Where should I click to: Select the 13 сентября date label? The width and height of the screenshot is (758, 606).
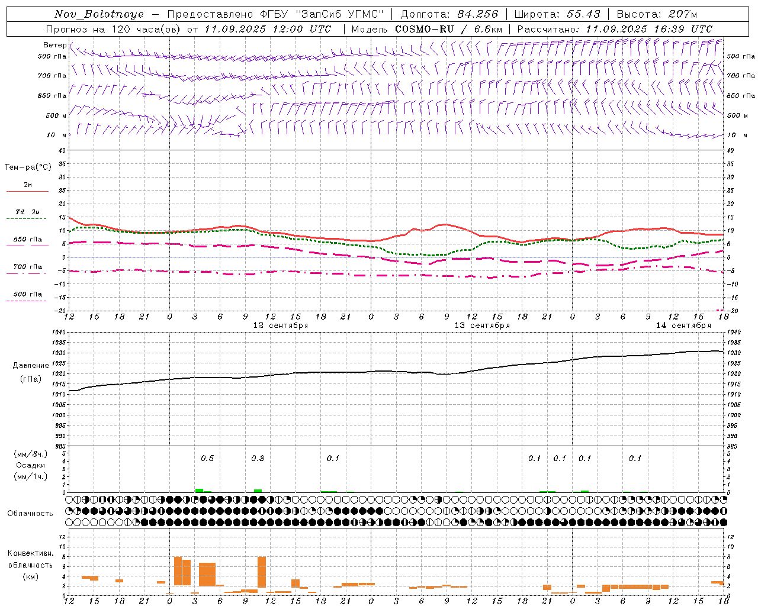pyautogui.click(x=482, y=325)
